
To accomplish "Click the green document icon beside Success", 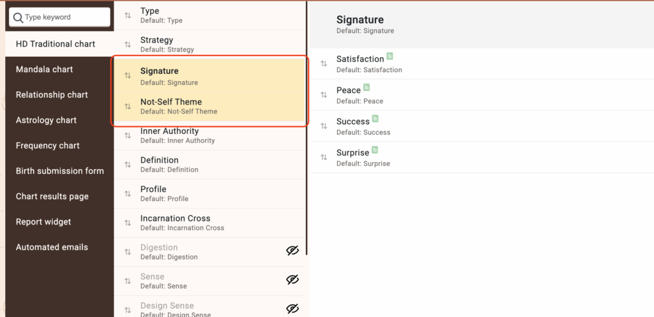I will point(376,119).
